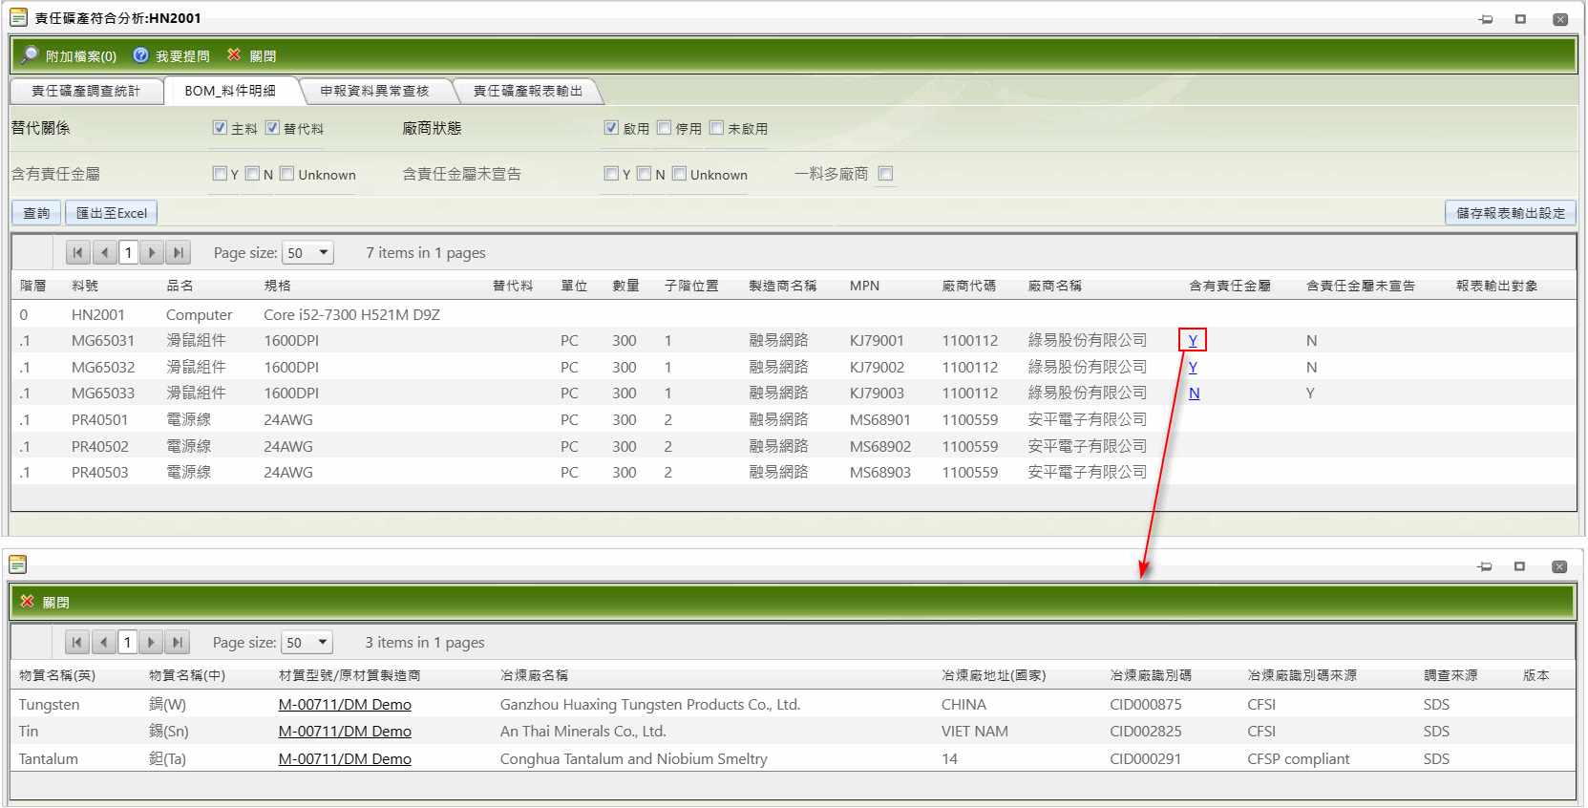The height and width of the screenshot is (808, 1588).
Task: Click the red X 關閉 icon in top toolbar
Action: [x=234, y=54]
